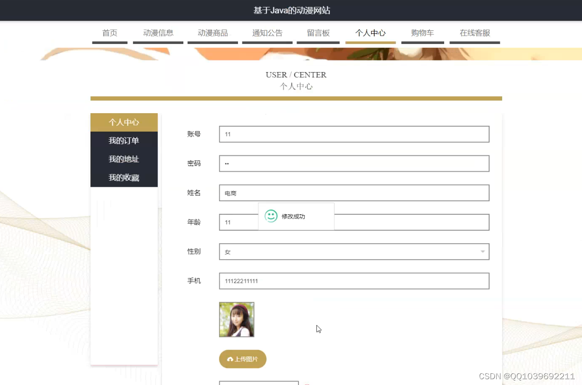This screenshot has width=582, height=385.
Task: Click the profile avatar photo
Action: tap(236, 319)
